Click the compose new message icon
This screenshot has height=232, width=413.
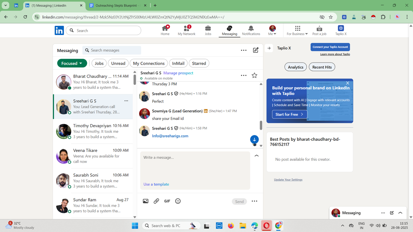coord(256,50)
